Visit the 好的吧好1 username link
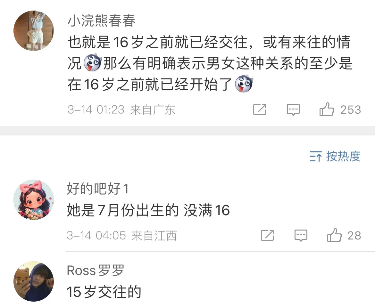This screenshot has width=375, height=308. pyautogui.click(x=98, y=189)
